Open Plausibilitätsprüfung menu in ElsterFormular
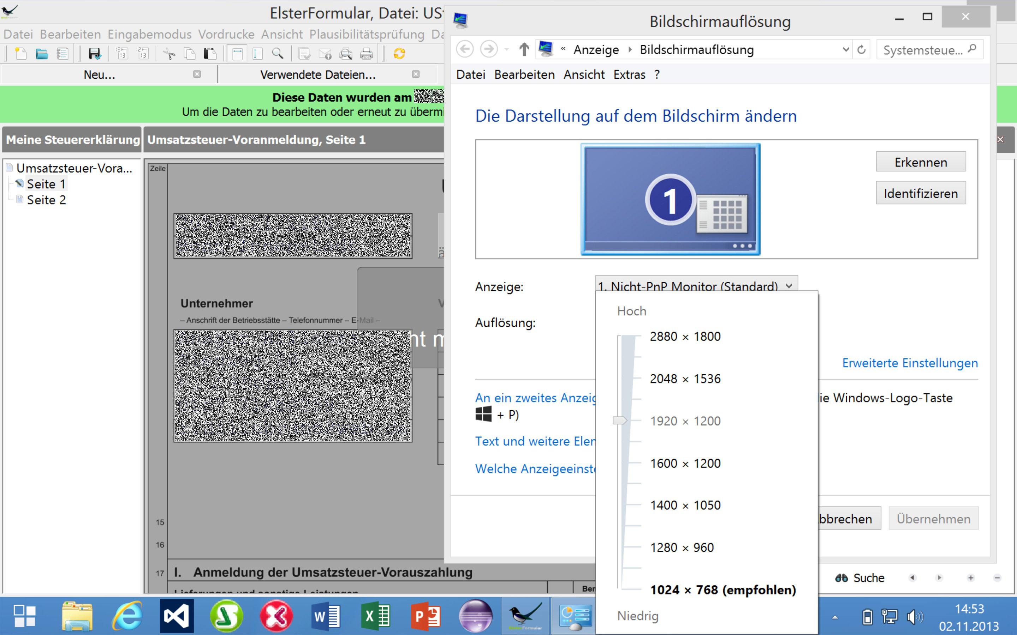The width and height of the screenshot is (1017, 635). tap(367, 34)
